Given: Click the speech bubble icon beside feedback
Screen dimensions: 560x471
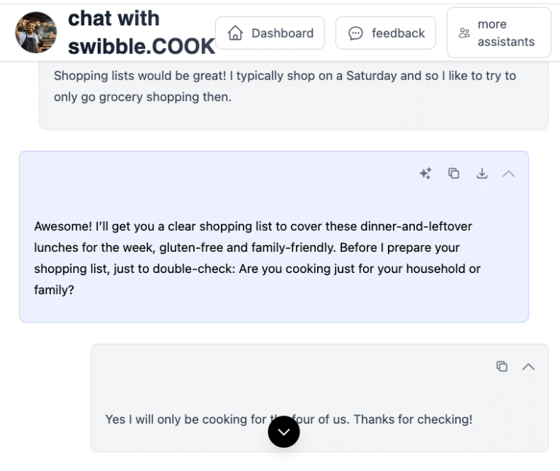Looking at the screenshot, I should pyautogui.click(x=356, y=33).
